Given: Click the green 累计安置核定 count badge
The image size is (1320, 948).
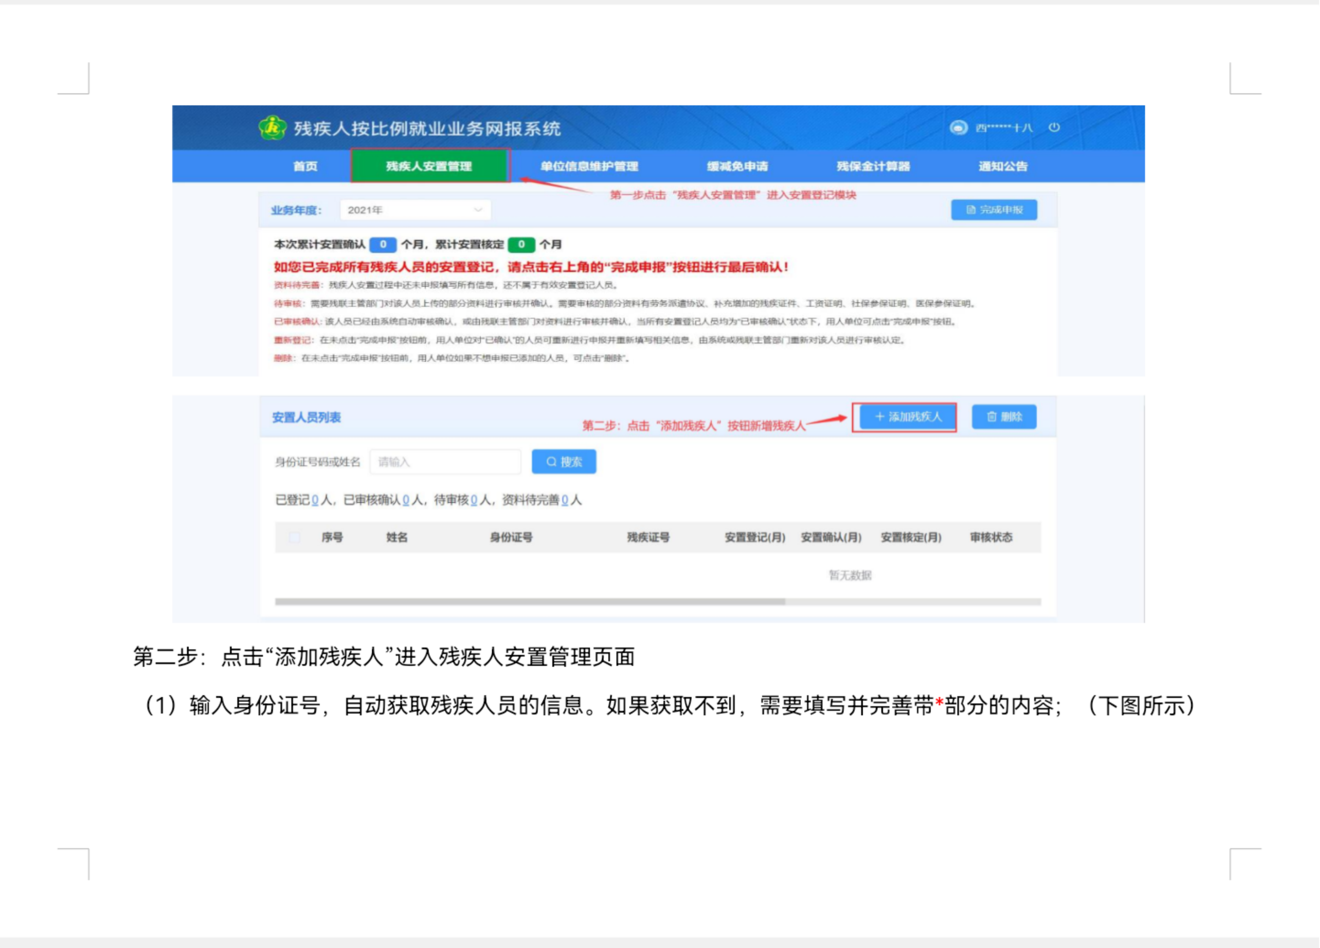Looking at the screenshot, I should click(x=521, y=244).
